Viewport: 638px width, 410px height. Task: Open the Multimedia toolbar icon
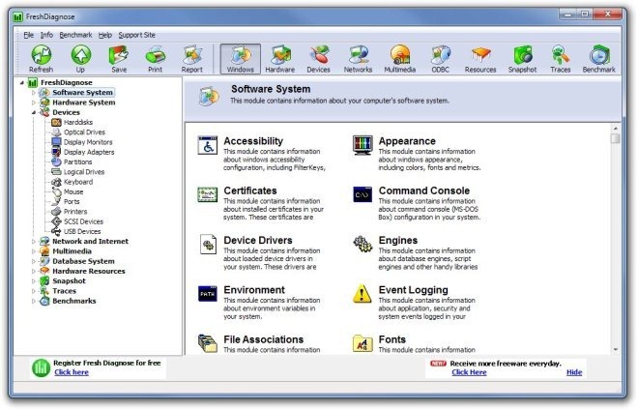click(400, 59)
